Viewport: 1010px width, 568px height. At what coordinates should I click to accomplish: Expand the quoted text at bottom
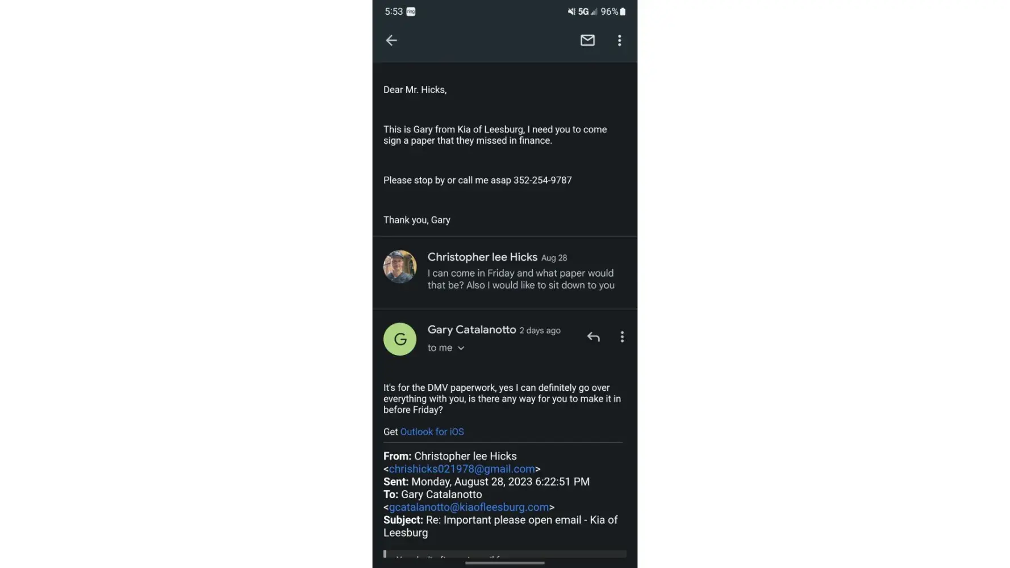click(504, 554)
